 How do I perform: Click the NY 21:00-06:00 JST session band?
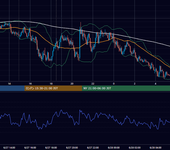[126, 88]
